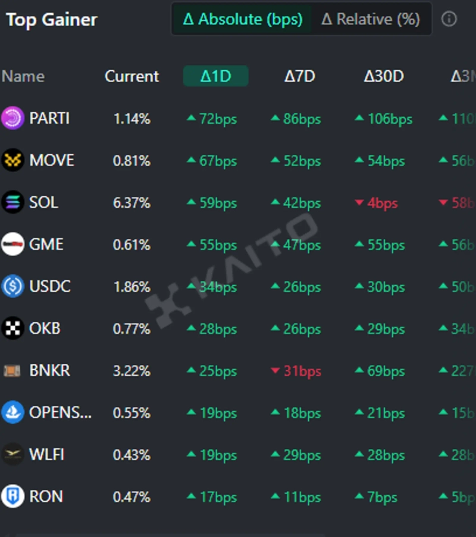The height and width of the screenshot is (537, 476).
Task: Click the PARTI token icon
Action: pyautogui.click(x=12, y=118)
